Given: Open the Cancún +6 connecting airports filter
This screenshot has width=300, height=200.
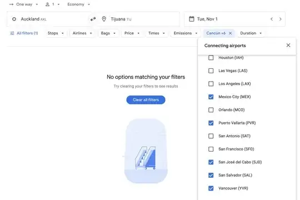Looking at the screenshot, I should click(x=216, y=33).
